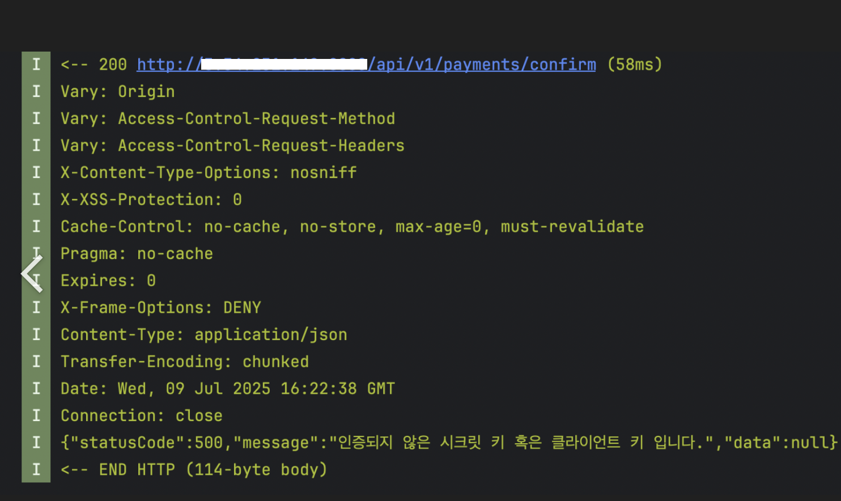This screenshot has width=841, height=501.
Task: Click info badge beside X-Frame-Options line
Action: pyautogui.click(x=36, y=308)
